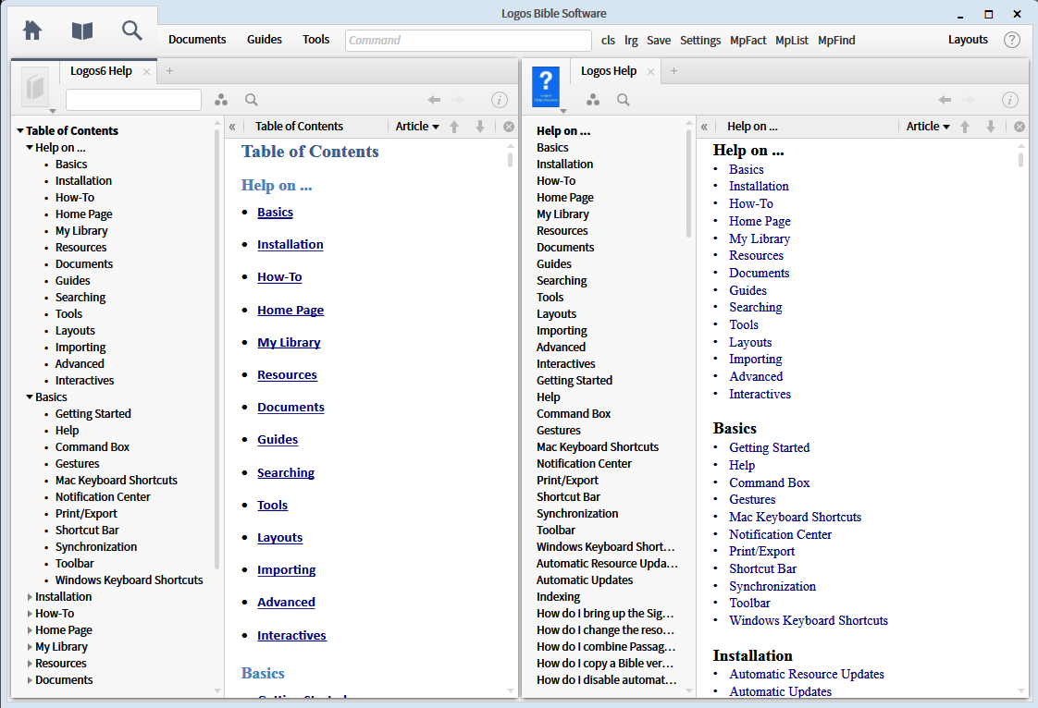Open Article dropdown in Logos6 Help panel
Viewport: 1038px width, 708px height.
[x=417, y=127]
